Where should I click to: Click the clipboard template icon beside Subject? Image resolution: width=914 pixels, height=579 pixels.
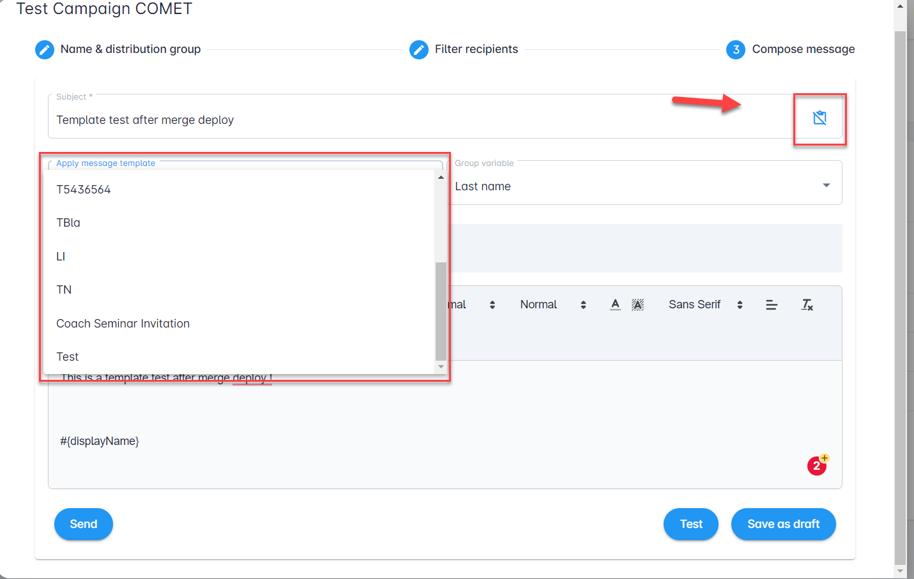pyautogui.click(x=819, y=118)
